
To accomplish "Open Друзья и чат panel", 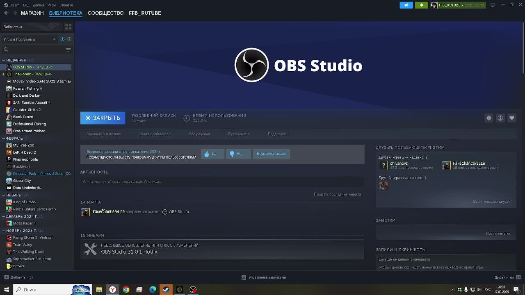I will (507, 277).
